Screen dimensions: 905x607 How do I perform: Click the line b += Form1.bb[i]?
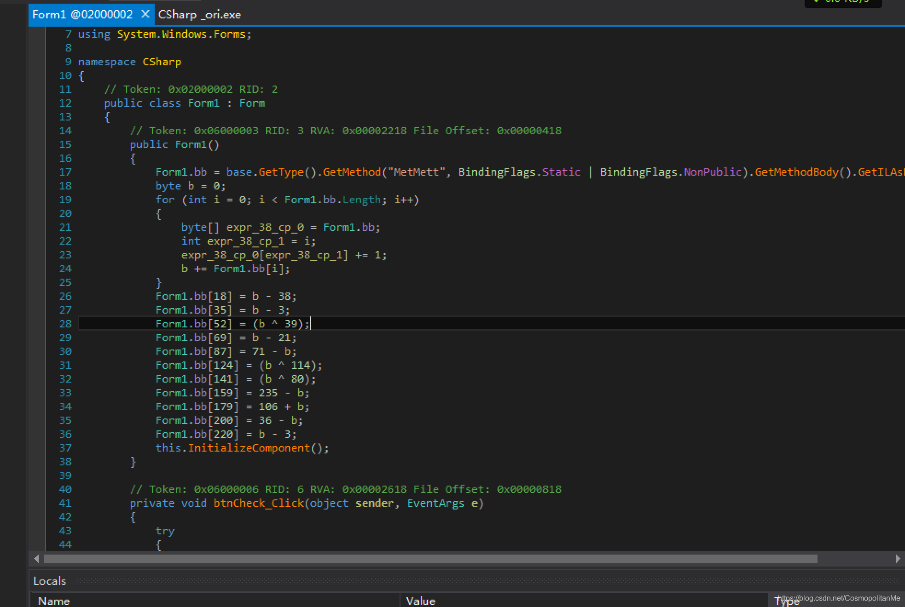[x=236, y=269]
